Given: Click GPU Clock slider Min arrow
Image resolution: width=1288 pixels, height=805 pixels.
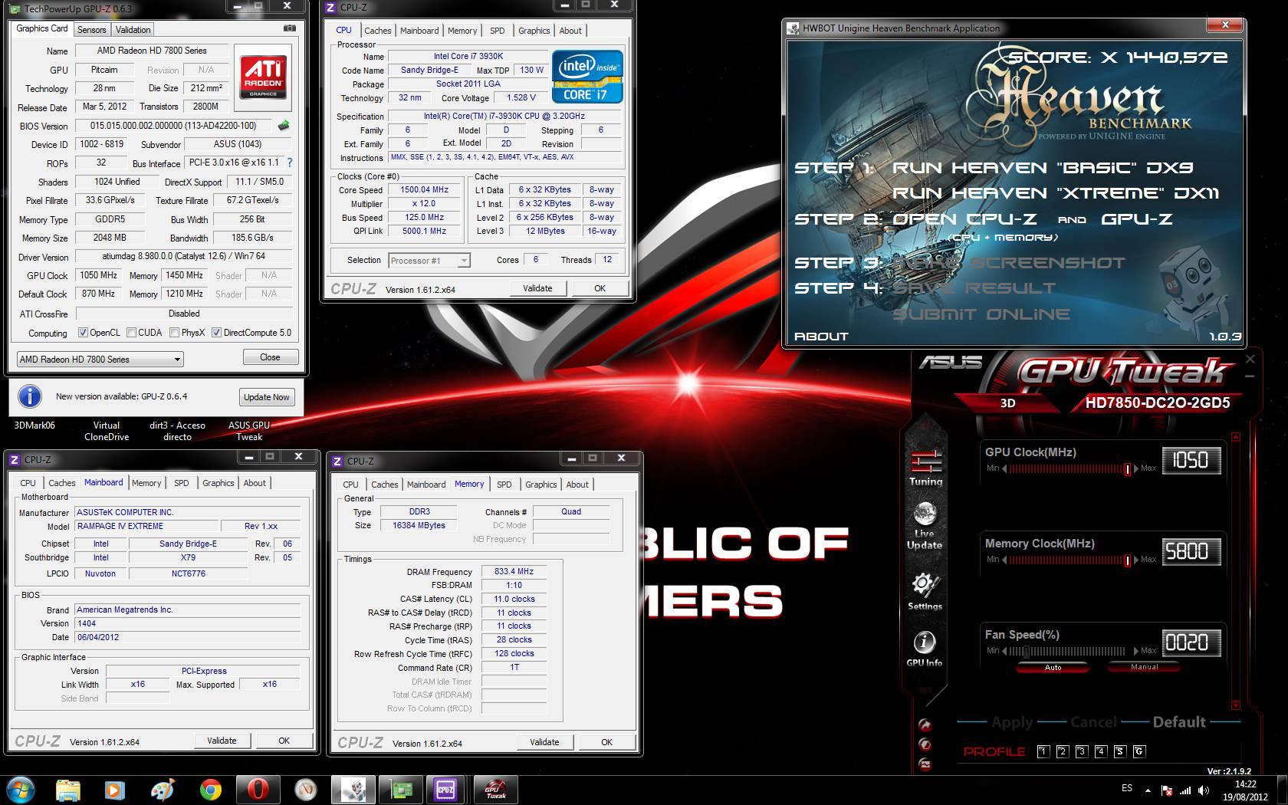Looking at the screenshot, I should [x=1004, y=468].
